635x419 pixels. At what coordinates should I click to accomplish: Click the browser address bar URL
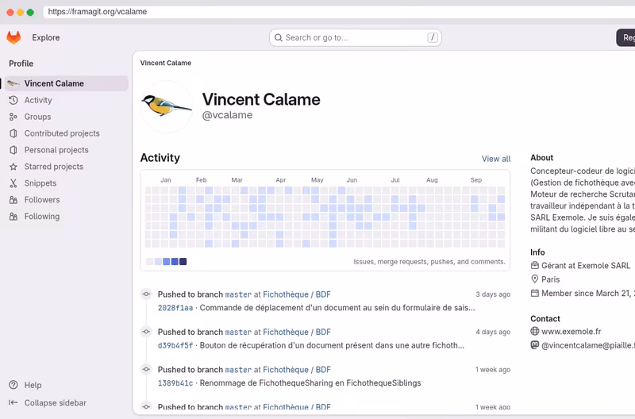97,12
